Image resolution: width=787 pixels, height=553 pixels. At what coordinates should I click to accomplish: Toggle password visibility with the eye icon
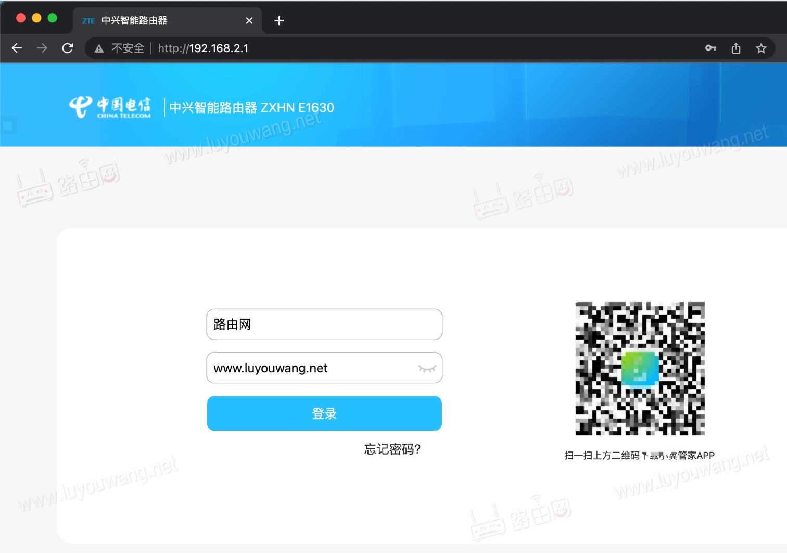coord(427,368)
